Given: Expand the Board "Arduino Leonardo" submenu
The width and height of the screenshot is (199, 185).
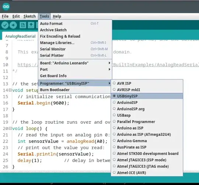Looking at the screenshot, I should point(75,63).
